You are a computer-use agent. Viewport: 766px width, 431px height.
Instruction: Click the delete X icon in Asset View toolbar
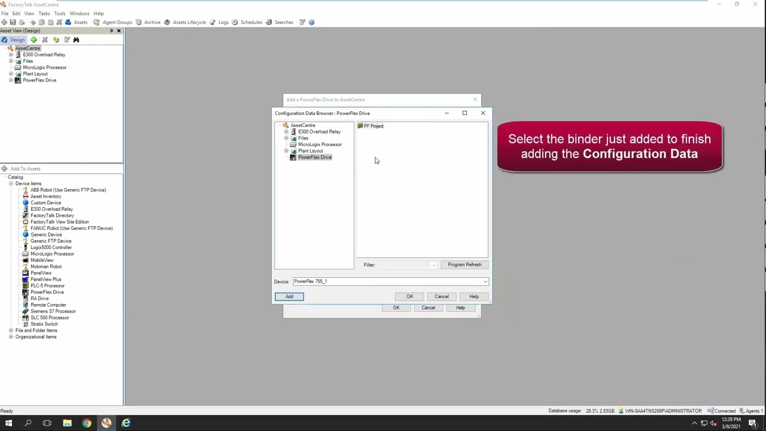tap(45, 40)
